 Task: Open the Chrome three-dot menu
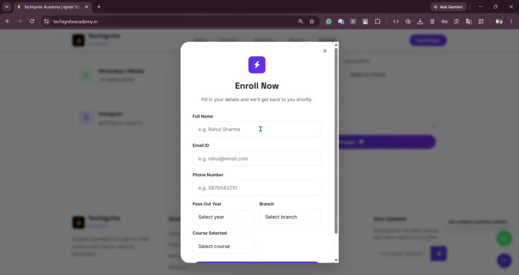click(511, 21)
